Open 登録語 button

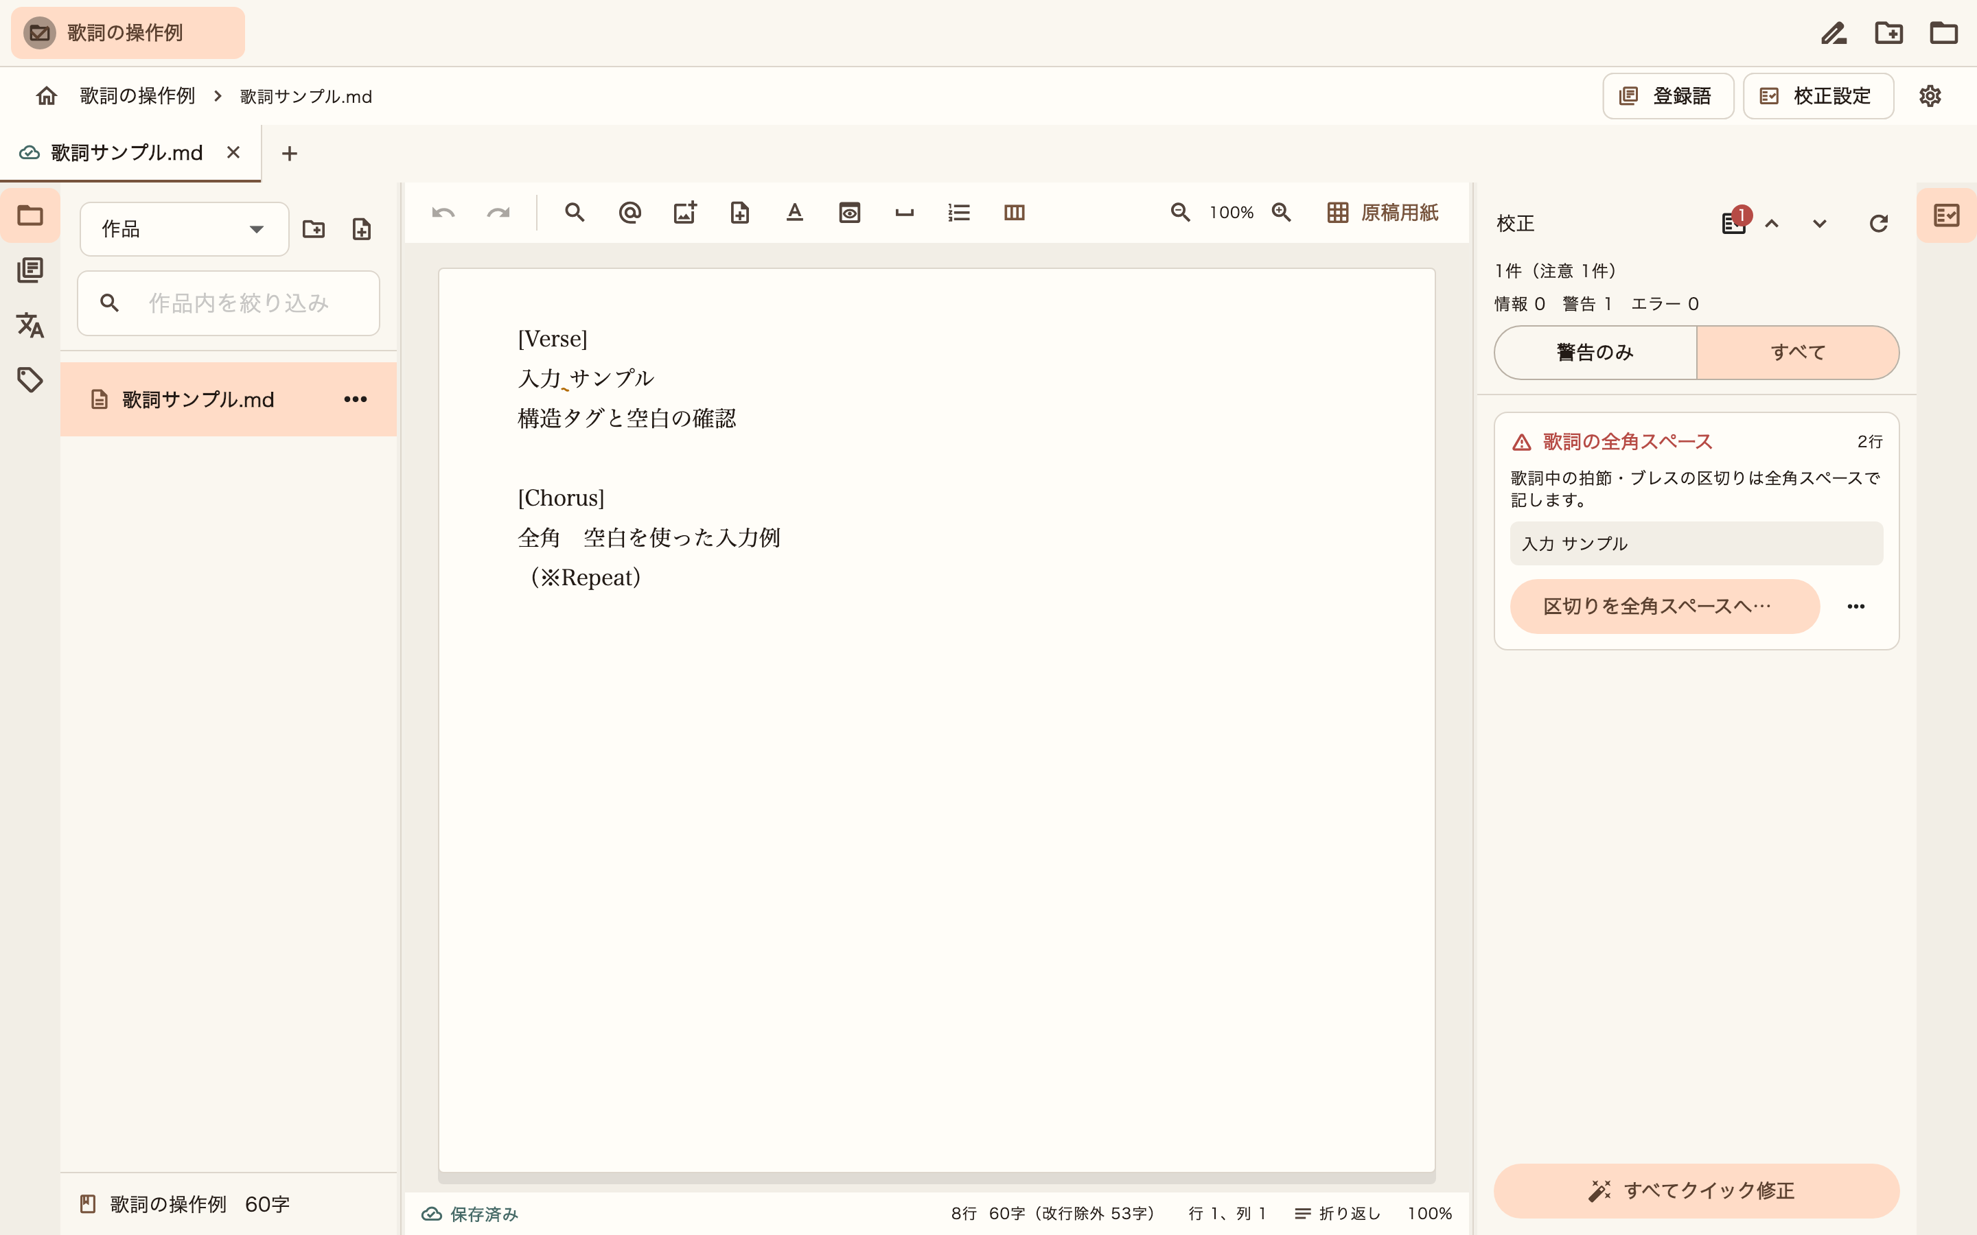coord(1668,96)
